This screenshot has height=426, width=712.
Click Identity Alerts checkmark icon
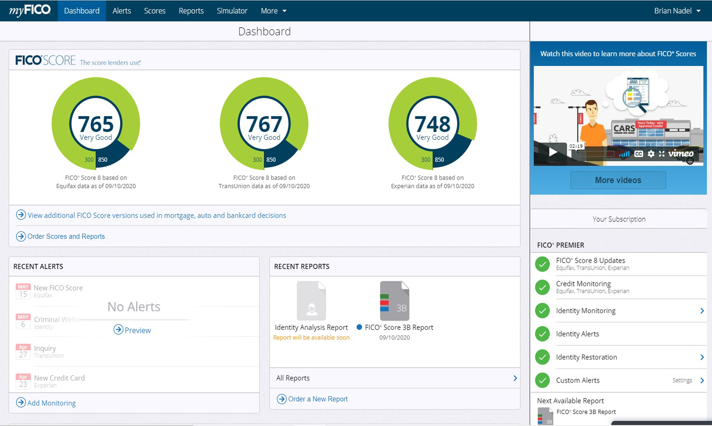click(542, 334)
